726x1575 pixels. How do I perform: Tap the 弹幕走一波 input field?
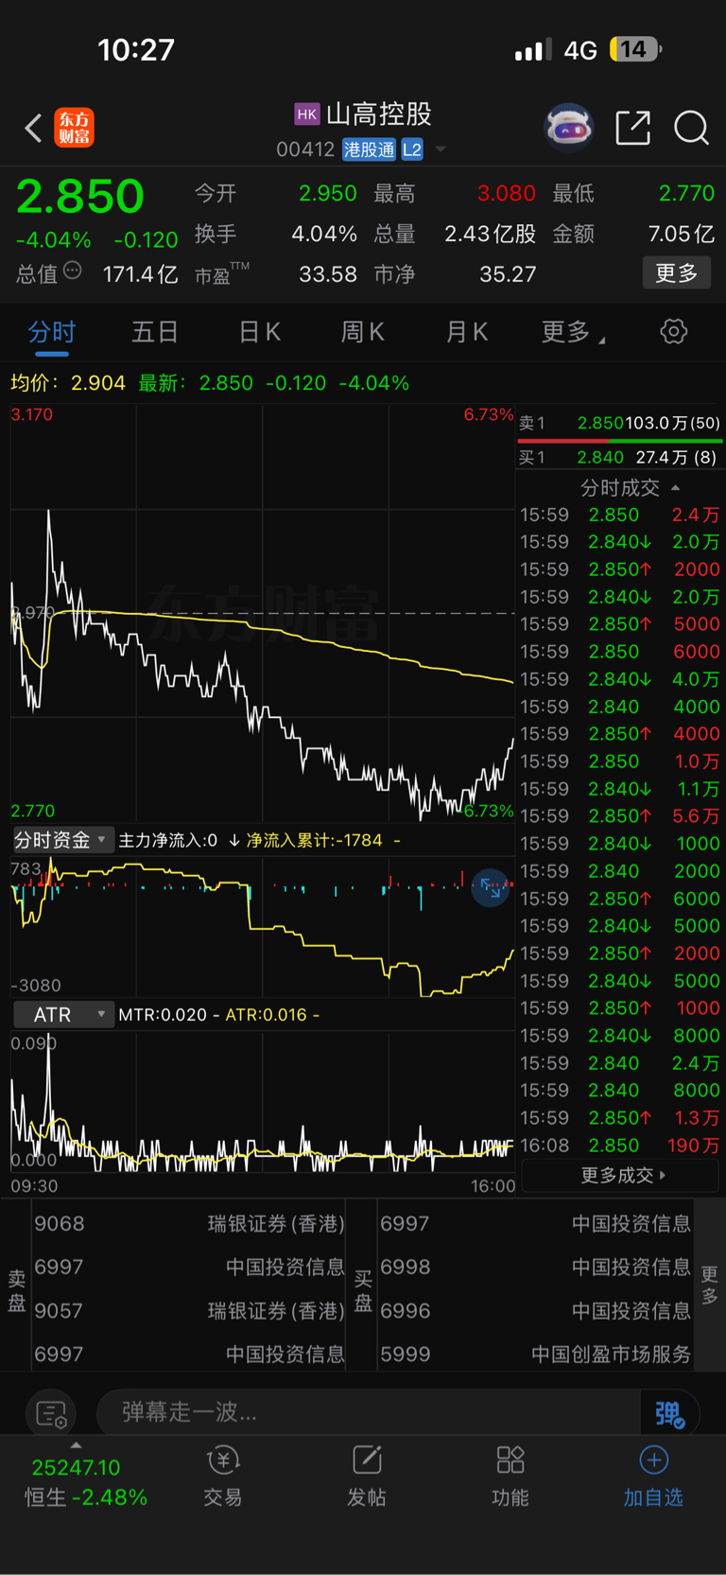pos(369,1413)
